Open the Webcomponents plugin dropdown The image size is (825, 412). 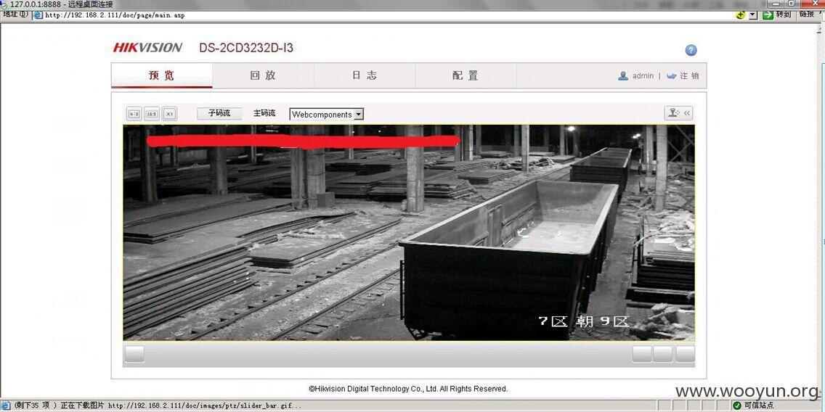coord(326,114)
